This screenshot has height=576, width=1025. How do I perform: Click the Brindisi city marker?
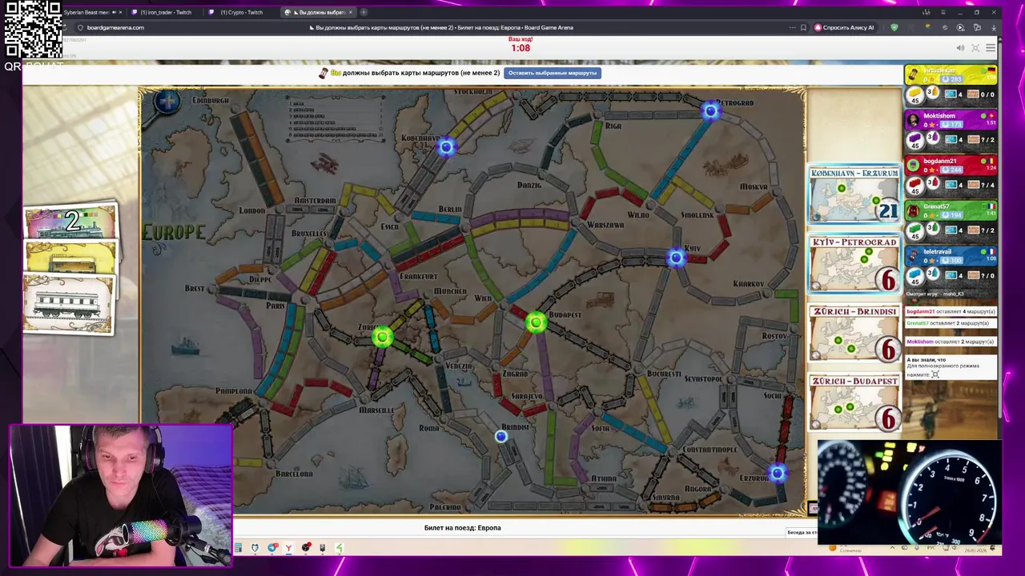500,436
